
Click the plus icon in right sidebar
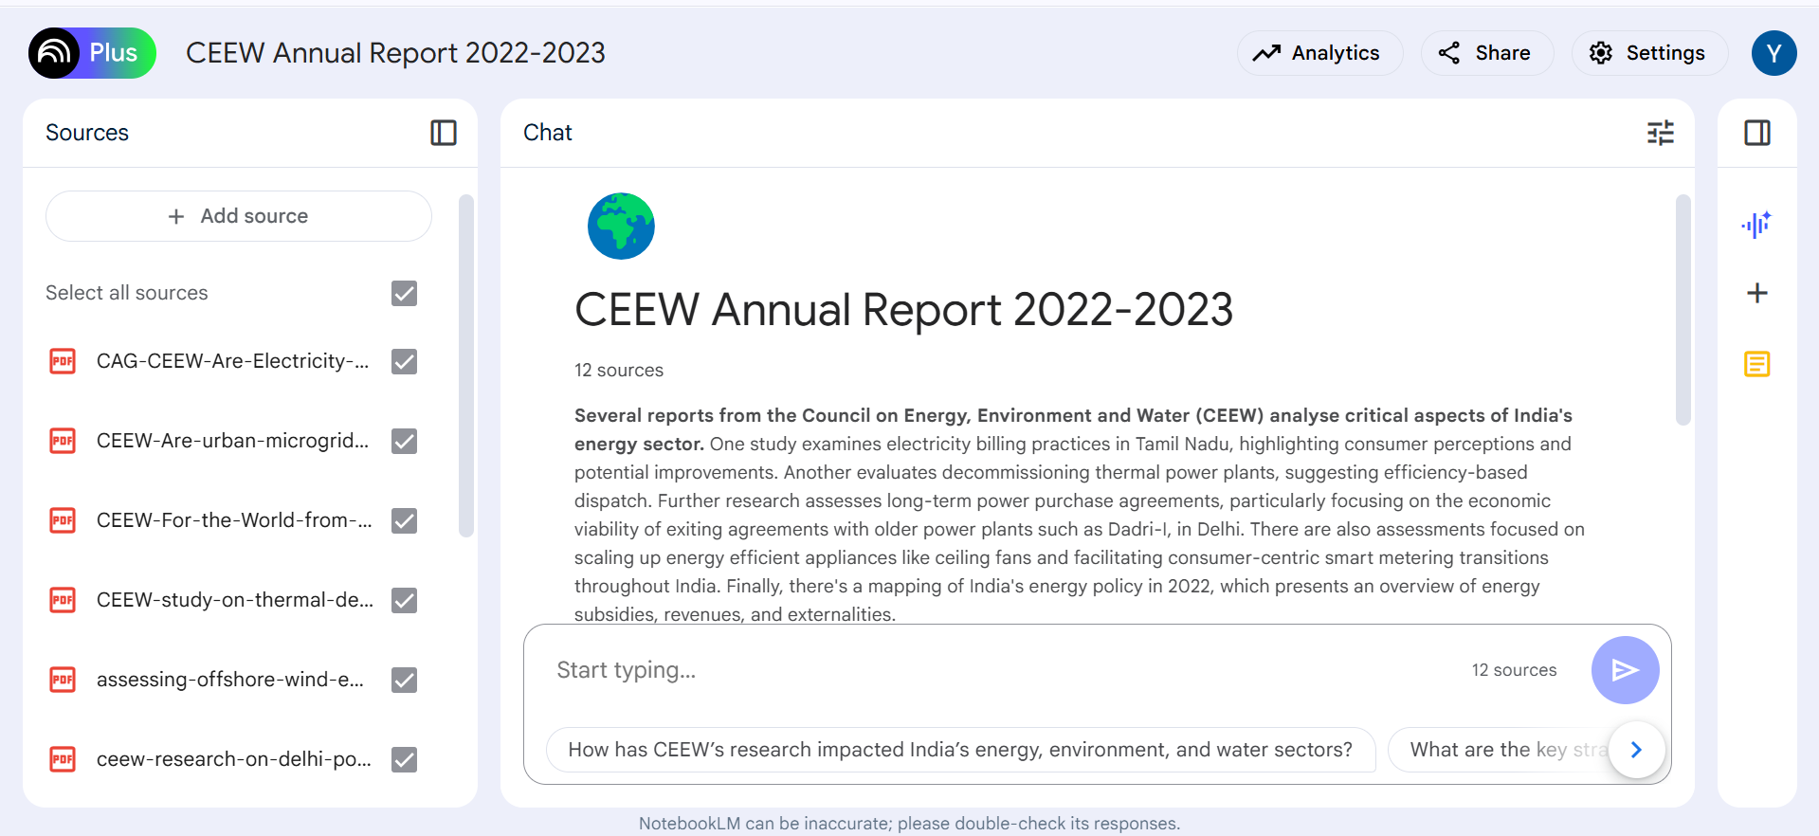tap(1756, 293)
